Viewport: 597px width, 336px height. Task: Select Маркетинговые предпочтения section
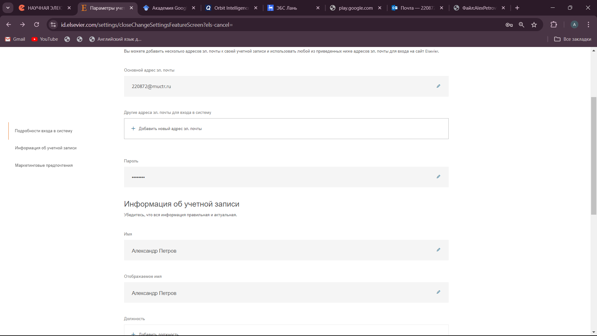click(x=44, y=165)
